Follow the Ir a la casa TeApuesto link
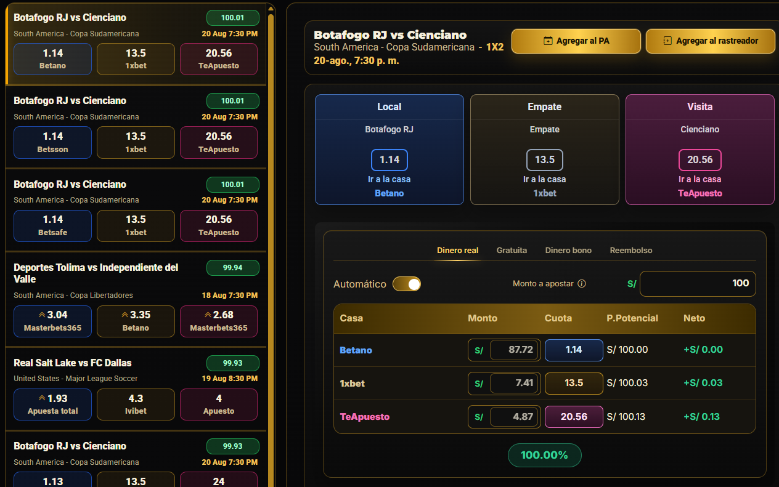The width and height of the screenshot is (779, 487). [x=700, y=186]
